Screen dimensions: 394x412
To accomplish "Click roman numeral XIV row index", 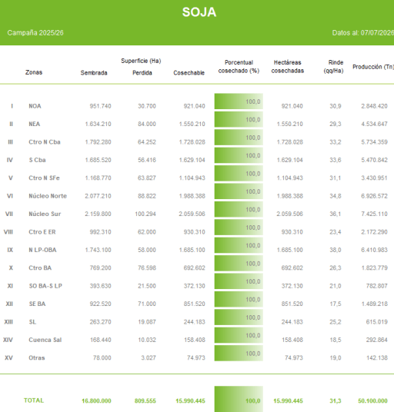I will [x=8, y=340].
